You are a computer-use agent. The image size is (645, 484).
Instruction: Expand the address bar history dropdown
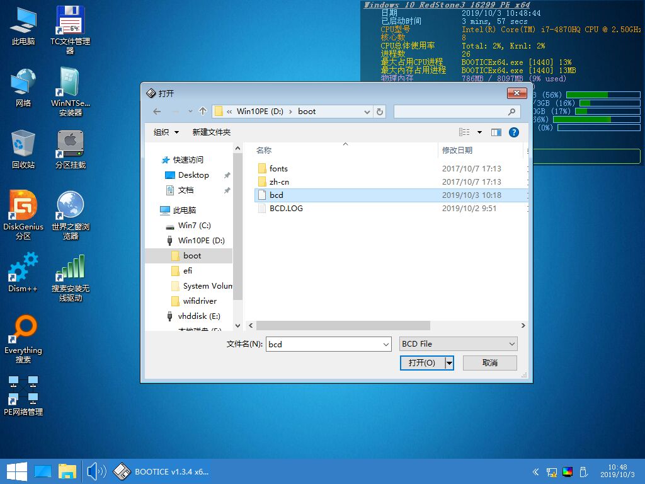click(x=367, y=112)
